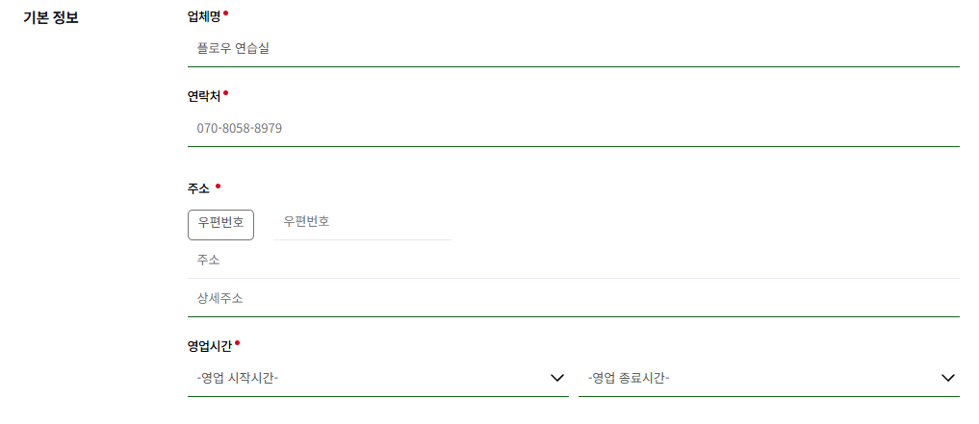Image resolution: width=979 pixels, height=424 pixels.
Task: Click the red required dot beside 영업시간
Action: (237, 342)
